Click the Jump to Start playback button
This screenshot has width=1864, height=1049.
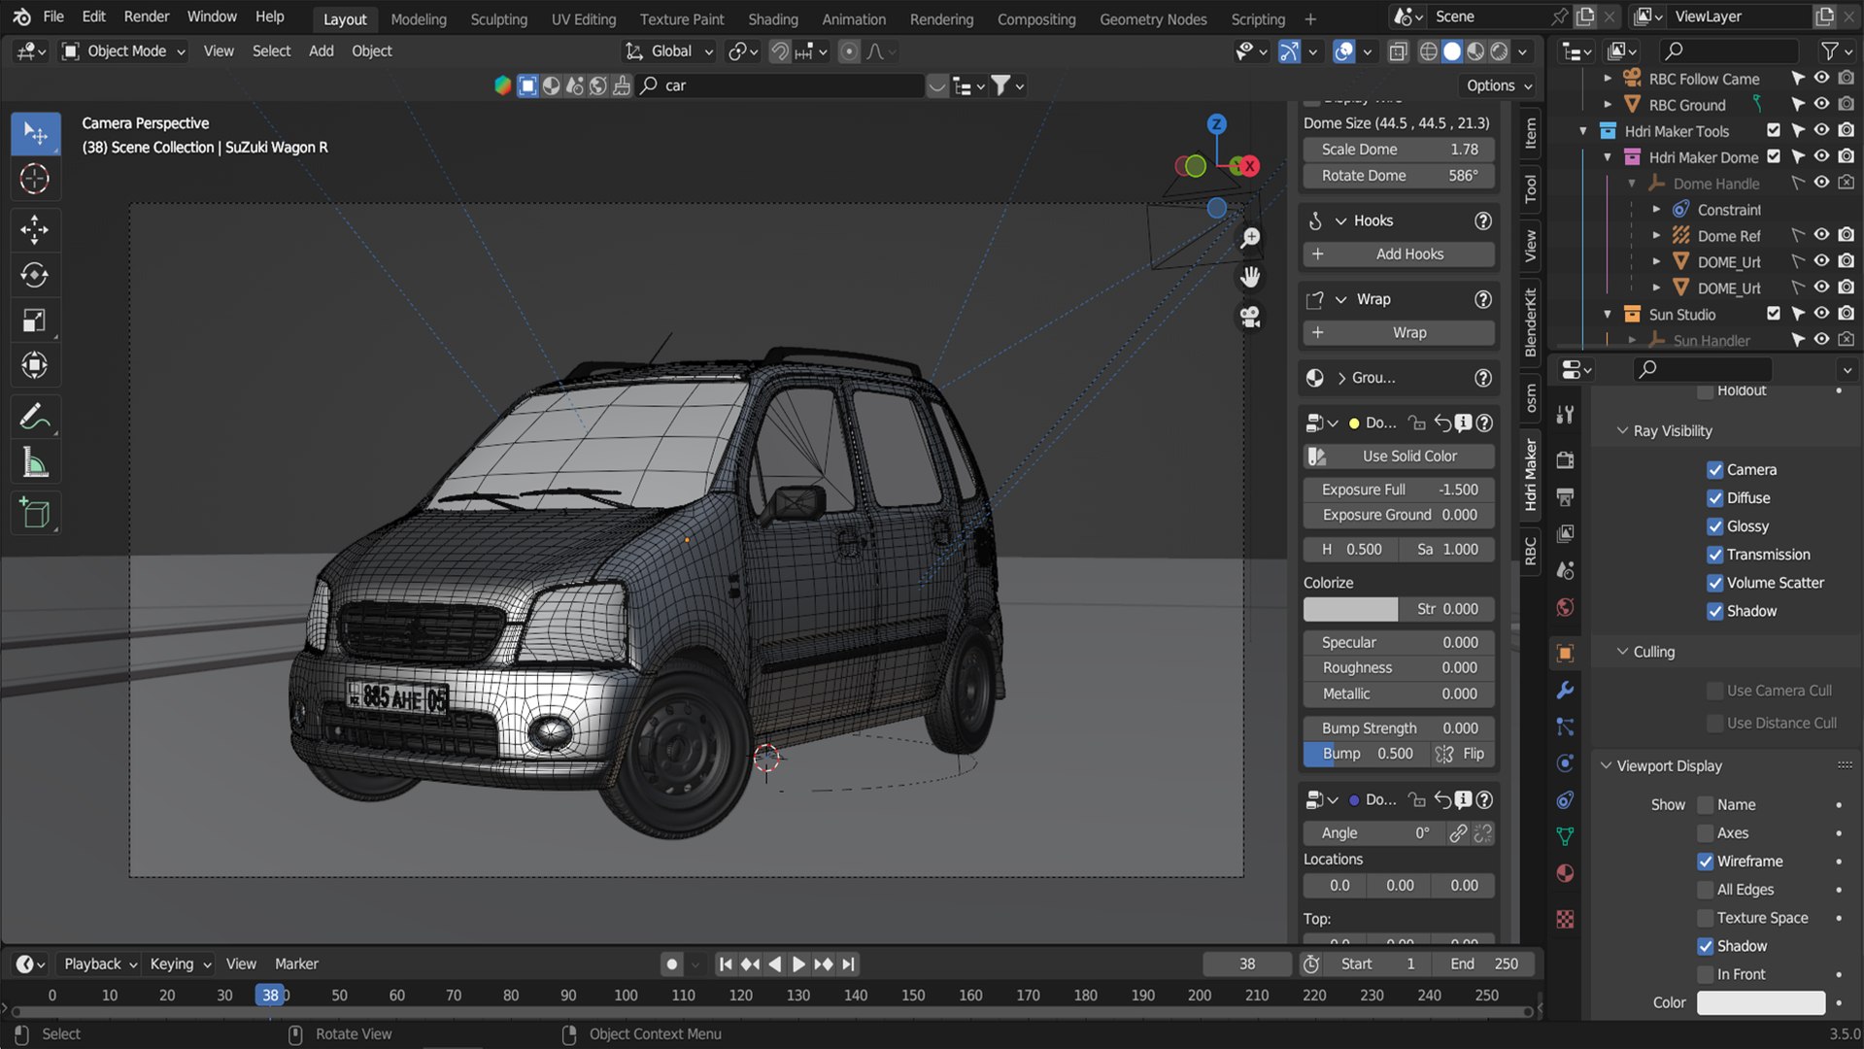point(725,964)
